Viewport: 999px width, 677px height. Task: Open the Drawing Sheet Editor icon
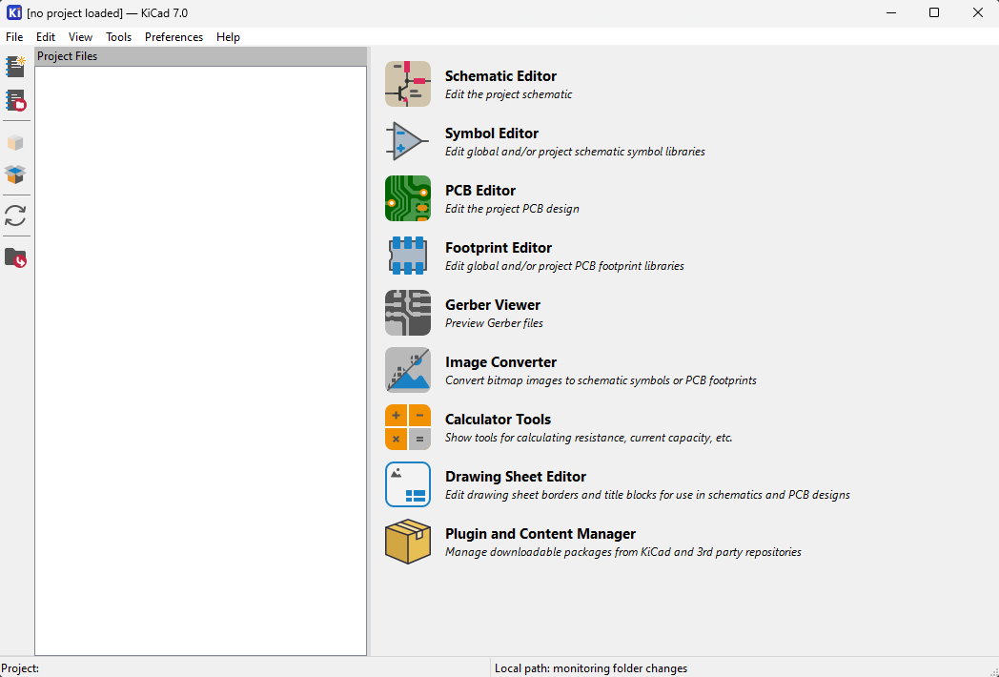click(408, 484)
